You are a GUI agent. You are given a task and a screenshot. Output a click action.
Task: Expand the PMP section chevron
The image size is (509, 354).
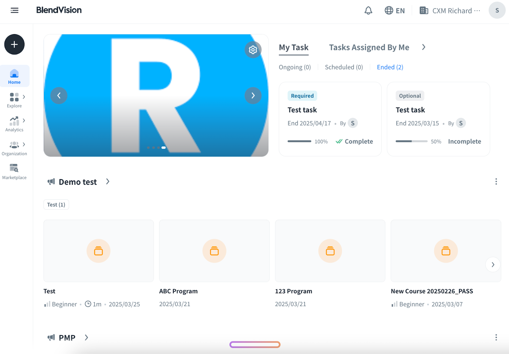coord(86,337)
